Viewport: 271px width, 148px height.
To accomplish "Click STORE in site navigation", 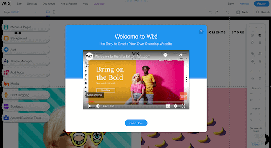I will pos(238,32).
